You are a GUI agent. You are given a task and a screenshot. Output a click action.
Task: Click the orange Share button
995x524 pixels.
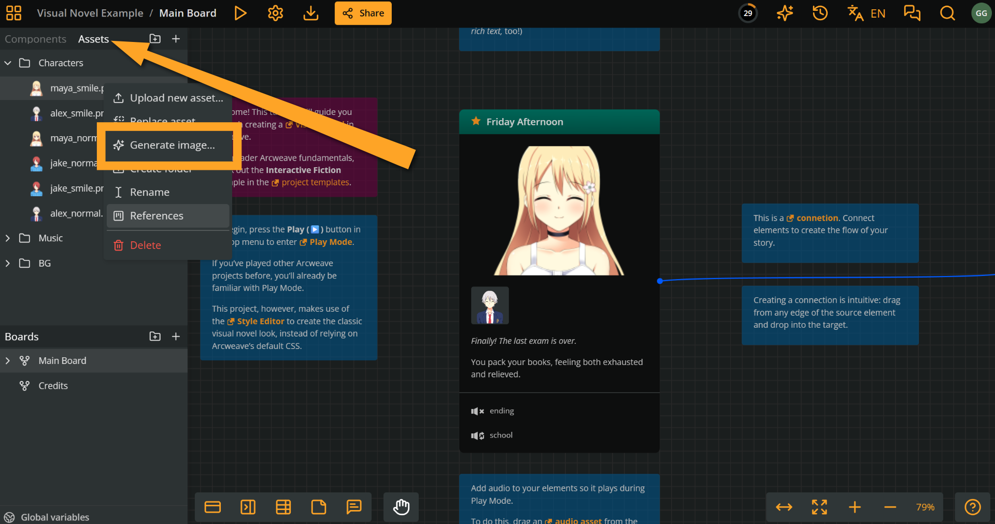tap(363, 13)
